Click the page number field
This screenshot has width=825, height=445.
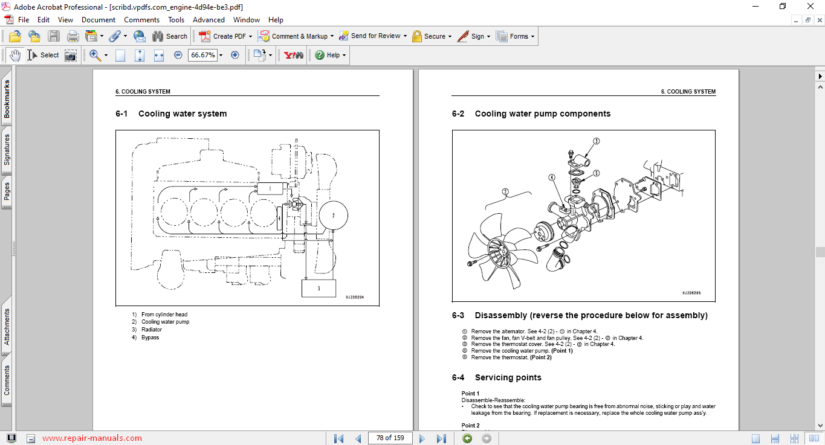click(x=390, y=438)
